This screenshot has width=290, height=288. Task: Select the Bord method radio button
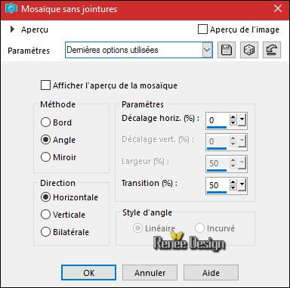click(45, 122)
